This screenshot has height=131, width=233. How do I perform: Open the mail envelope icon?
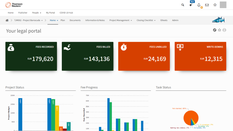[x=207, y=5]
